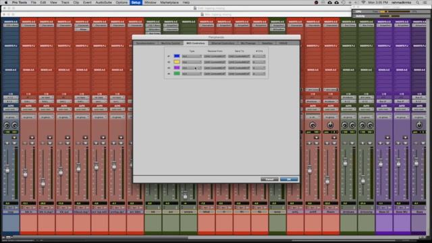
Task: Mute the first green aux track
Action: click(352, 143)
